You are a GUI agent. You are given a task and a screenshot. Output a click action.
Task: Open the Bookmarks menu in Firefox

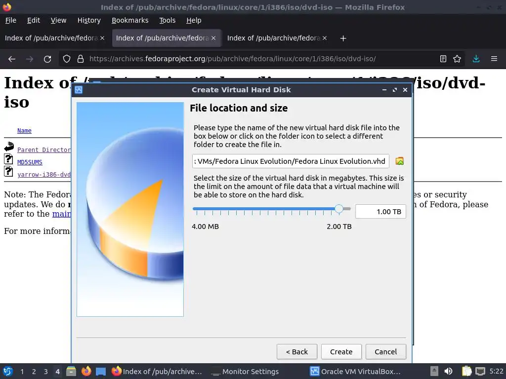[130, 20]
